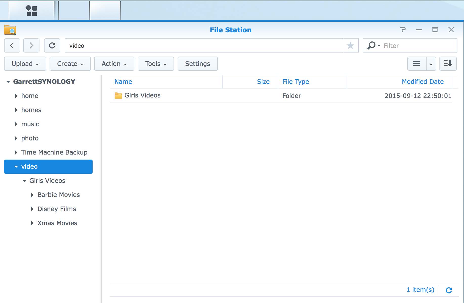Select Girls Videos in sidebar tree
This screenshot has width=464, height=303.
47,181
